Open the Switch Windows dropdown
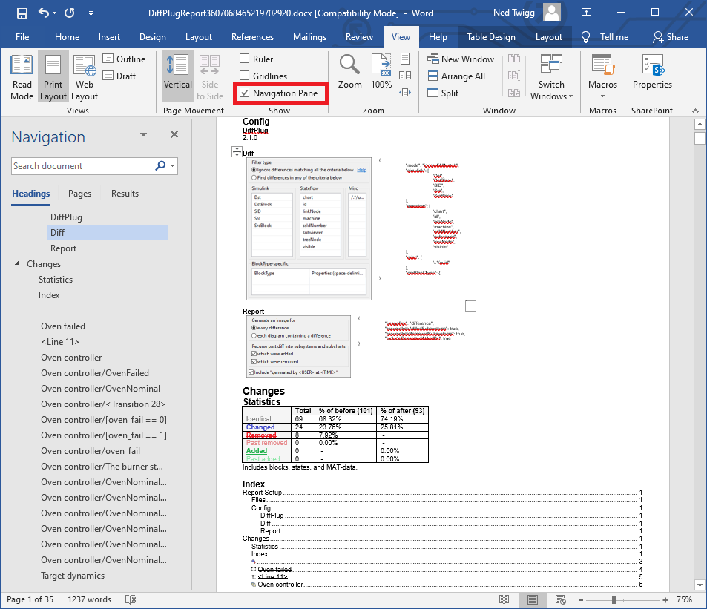 (x=551, y=78)
